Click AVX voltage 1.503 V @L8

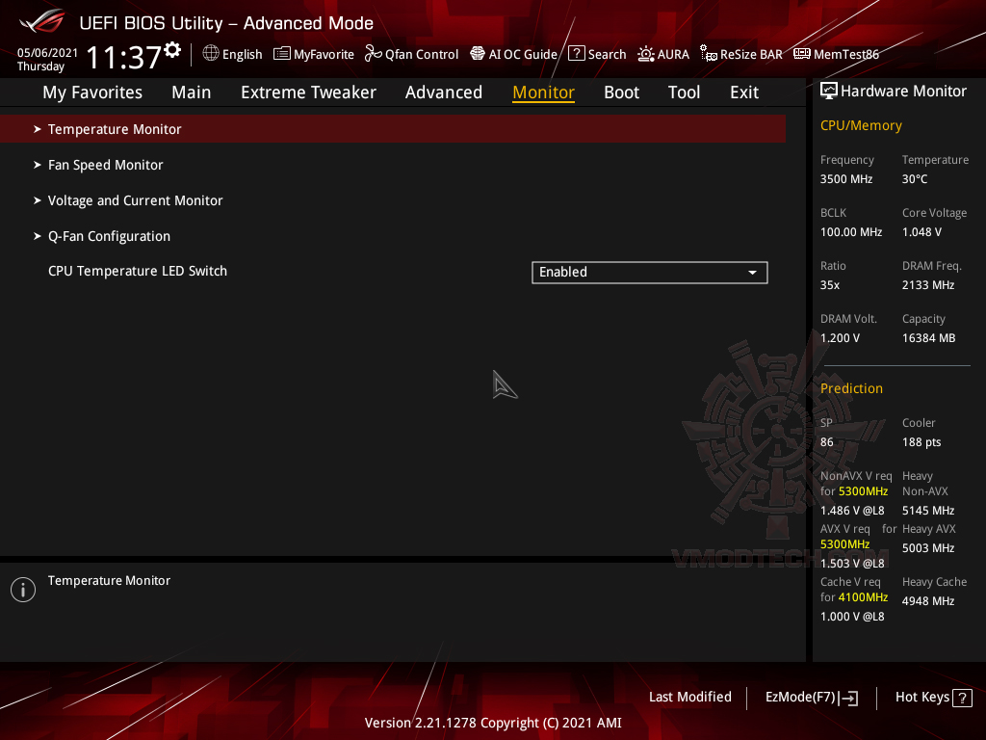(x=852, y=563)
